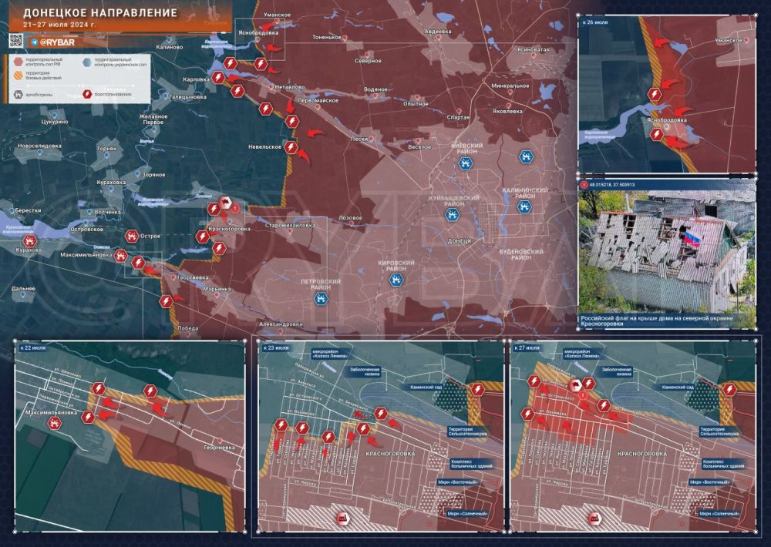Toggle the Russian territorial control legend swatch
The width and height of the screenshot is (771, 547).
18,62
